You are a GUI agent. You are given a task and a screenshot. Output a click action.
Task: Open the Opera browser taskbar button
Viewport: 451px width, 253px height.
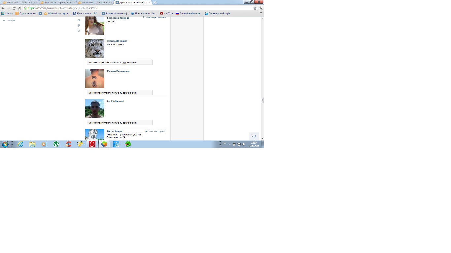92,144
